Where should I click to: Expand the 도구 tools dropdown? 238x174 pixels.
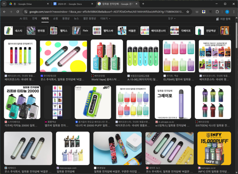(171, 19)
